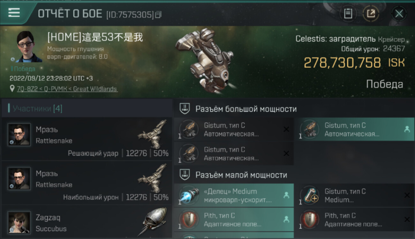Select «Делец» Medium microwarp module
This screenshot has height=239, width=415.
234,195
